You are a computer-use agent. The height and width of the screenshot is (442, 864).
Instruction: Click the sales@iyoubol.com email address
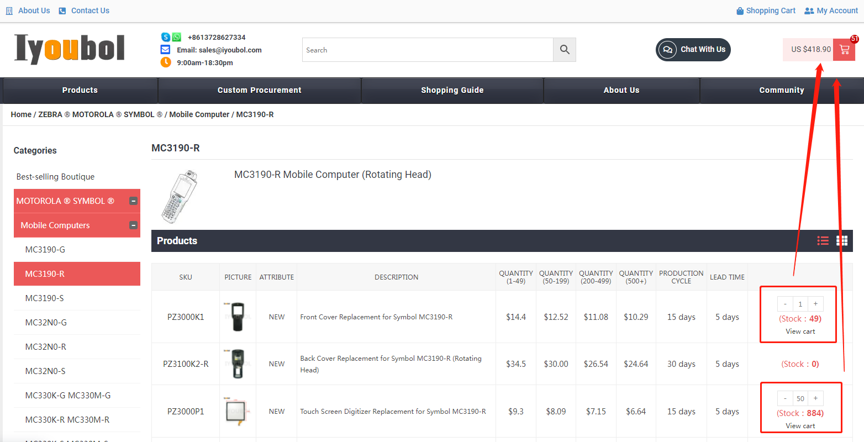[x=230, y=50]
